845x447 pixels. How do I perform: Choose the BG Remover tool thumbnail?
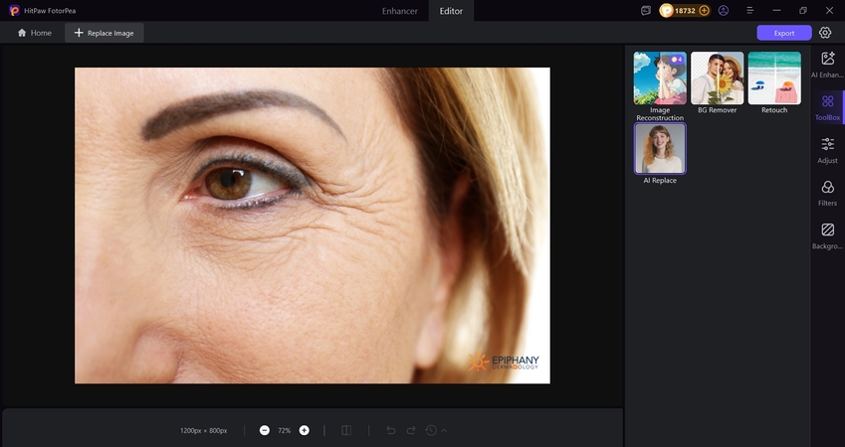tap(717, 78)
